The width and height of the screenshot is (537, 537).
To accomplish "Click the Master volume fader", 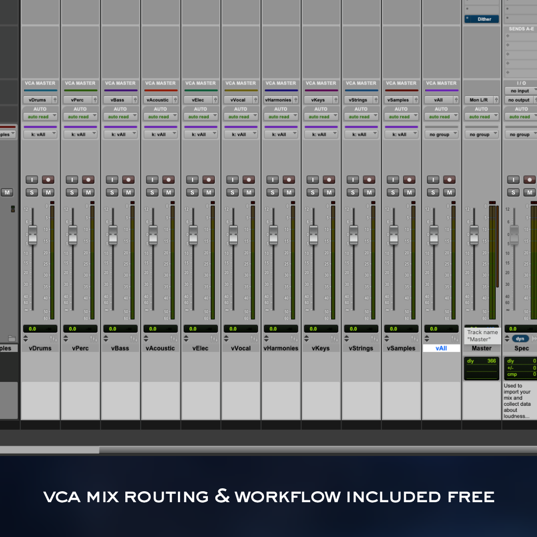I will (x=474, y=235).
